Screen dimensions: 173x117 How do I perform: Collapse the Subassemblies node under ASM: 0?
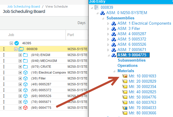pos(103,18)
